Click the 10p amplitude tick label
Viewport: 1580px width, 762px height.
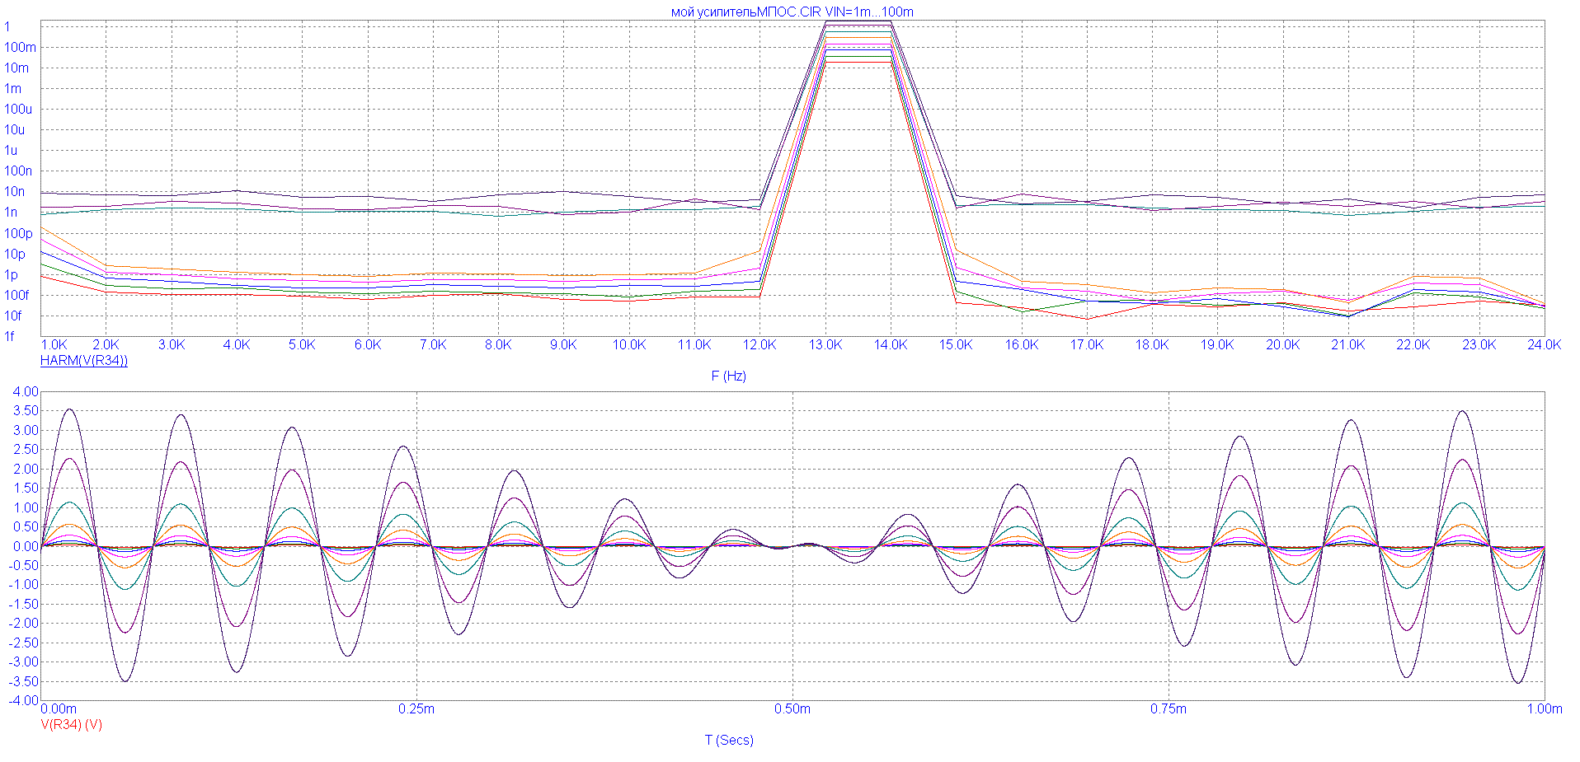click(15, 254)
